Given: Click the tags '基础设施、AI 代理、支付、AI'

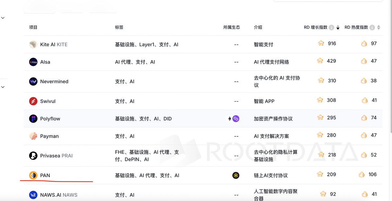Looking at the screenshot, I should click(x=147, y=176).
